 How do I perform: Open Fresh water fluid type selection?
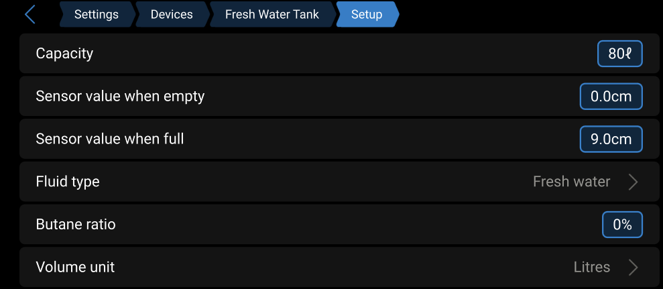click(571, 182)
